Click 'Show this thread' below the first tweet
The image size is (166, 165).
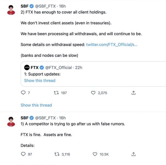36,105
